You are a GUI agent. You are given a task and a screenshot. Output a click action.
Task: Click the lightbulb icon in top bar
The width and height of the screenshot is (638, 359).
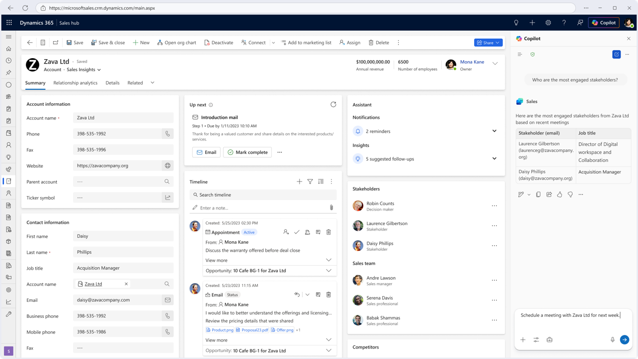(516, 23)
